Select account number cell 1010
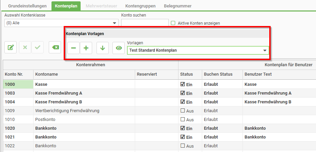 click(18, 120)
